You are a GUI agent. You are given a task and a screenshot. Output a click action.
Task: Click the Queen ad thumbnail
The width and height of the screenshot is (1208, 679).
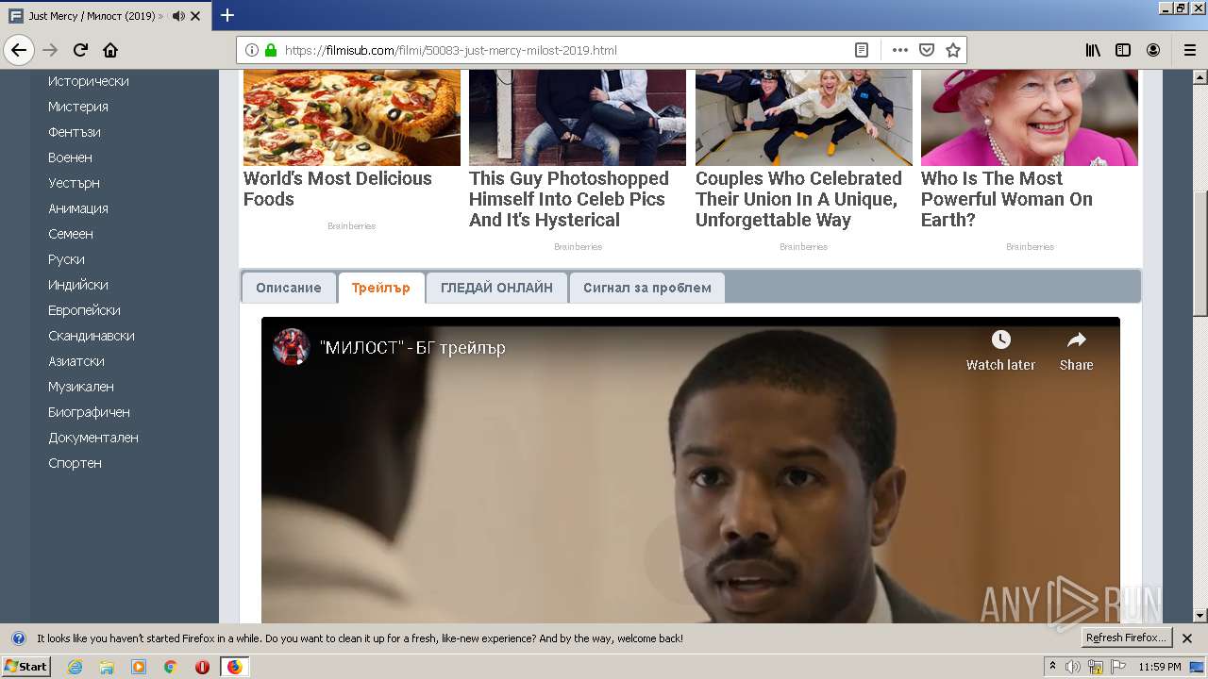pyautogui.click(x=1030, y=118)
